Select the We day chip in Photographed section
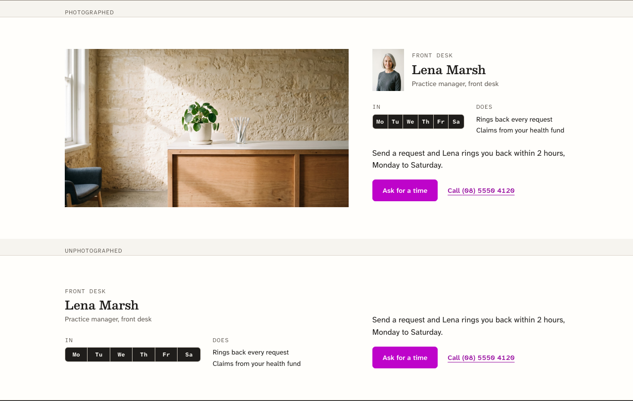 tap(410, 122)
